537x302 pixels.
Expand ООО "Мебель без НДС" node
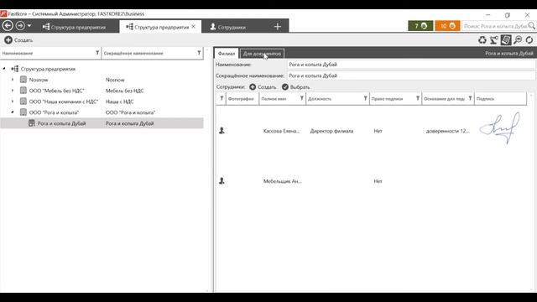tap(13, 91)
